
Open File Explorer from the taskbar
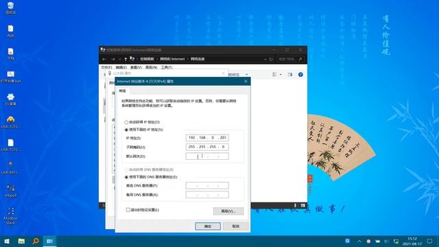21,241
